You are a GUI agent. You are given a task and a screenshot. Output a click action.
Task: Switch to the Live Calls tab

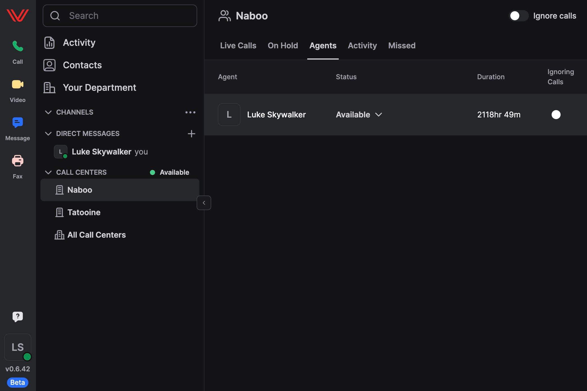238,46
